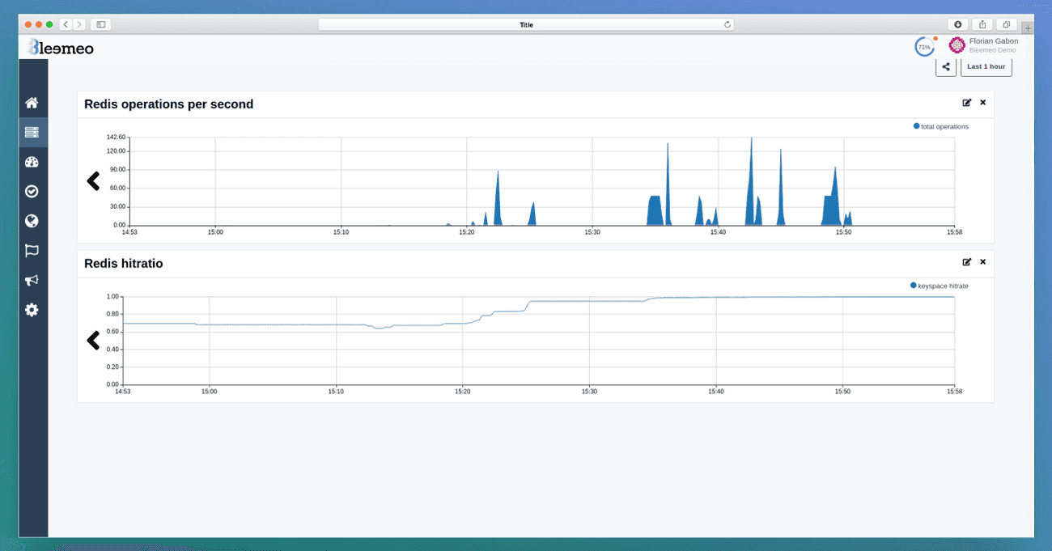This screenshot has width=1052, height=551.
Task: Open the status checkmark icon in the sidebar
Action: tap(32, 191)
